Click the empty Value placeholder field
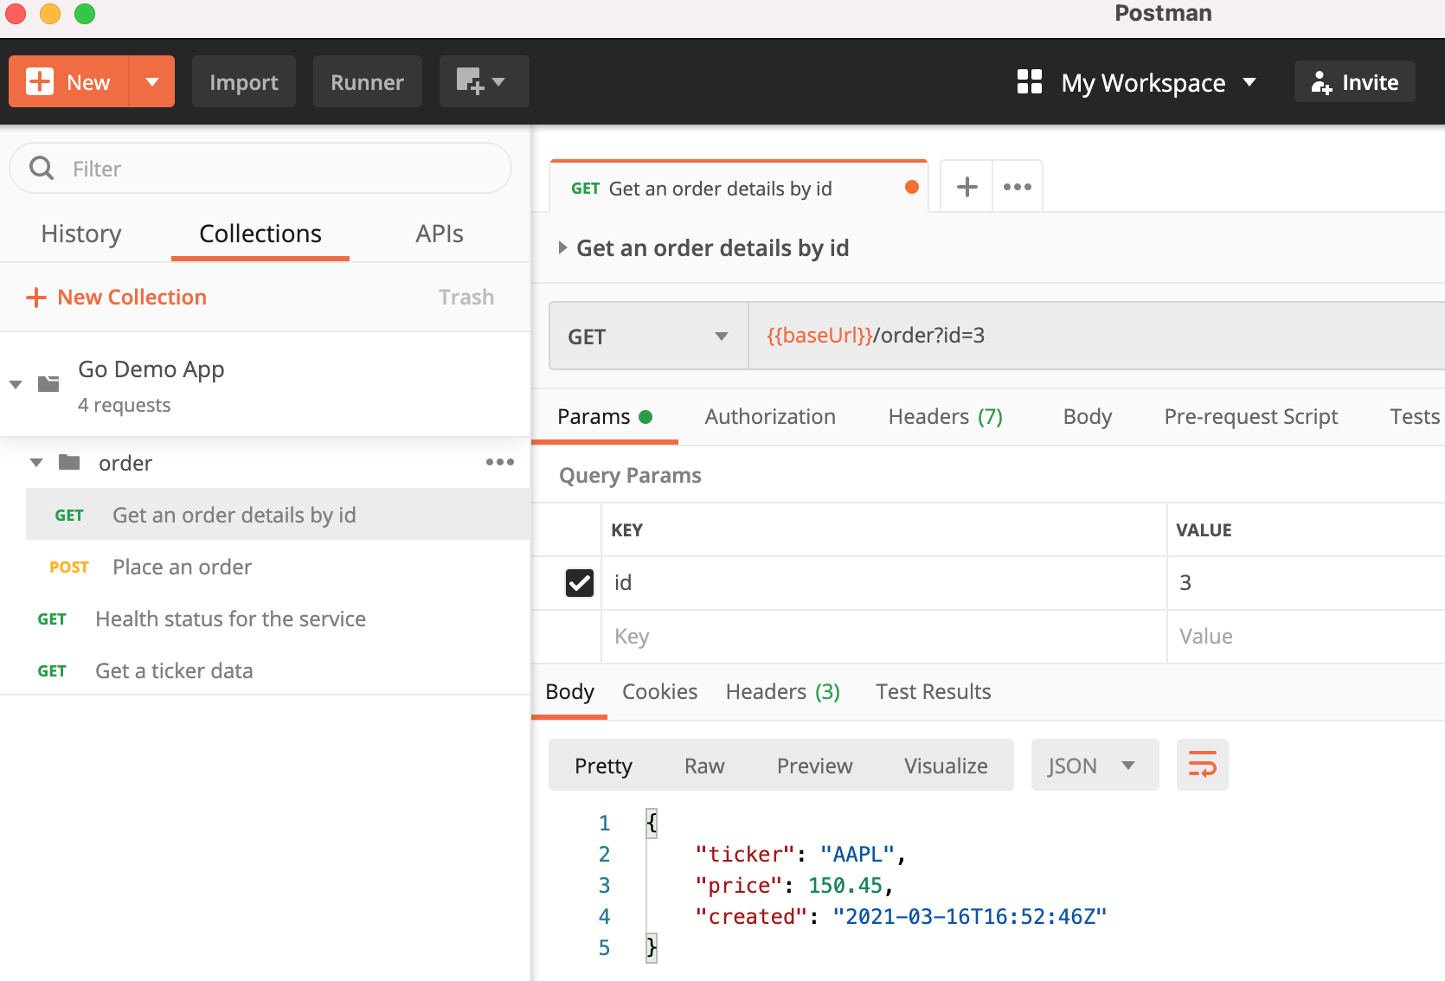The image size is (1445, 981). (x=1306, y=637)
